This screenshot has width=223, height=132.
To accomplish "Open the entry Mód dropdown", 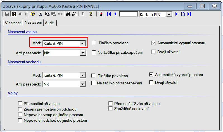I will pyautogui.click(x=82, y=43).
